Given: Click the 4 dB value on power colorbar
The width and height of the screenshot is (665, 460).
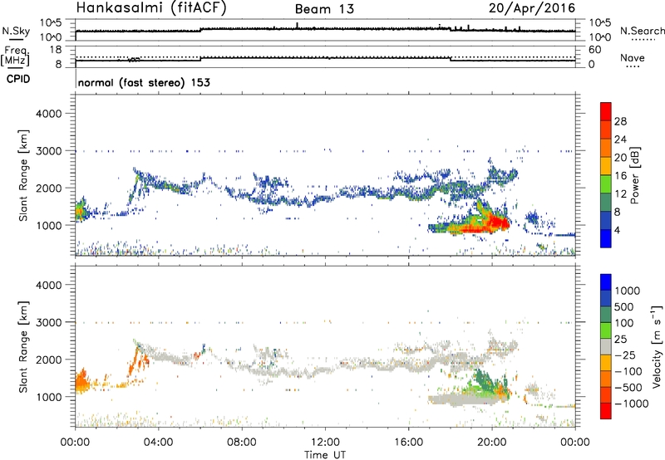Looking at the screenshot, I should [618, 230].
